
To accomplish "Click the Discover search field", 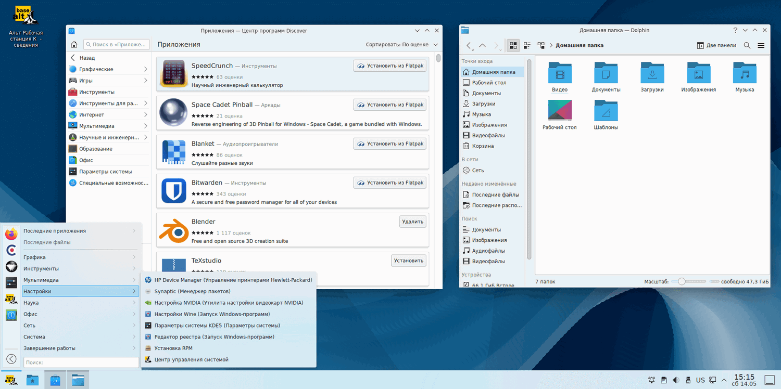I will [116, 45].
